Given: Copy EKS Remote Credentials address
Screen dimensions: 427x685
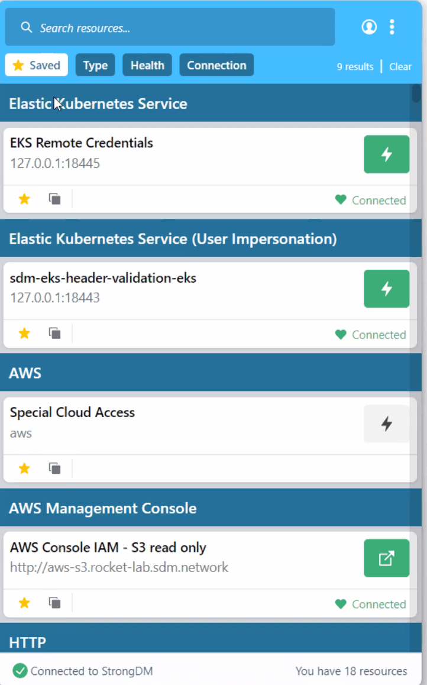Looking at the screenshot, I should tap(54, 199).
